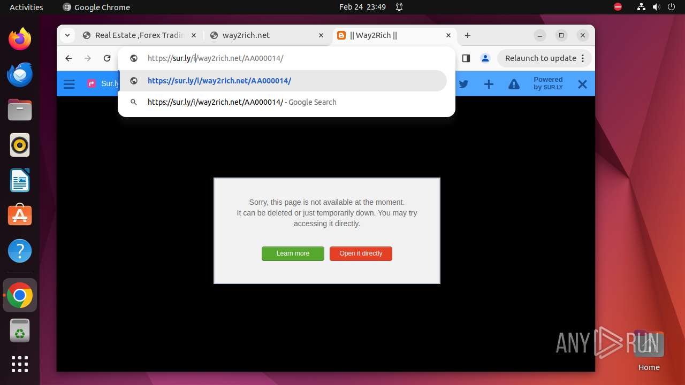Open Rhythmbox music player in dock
The image size is (685, 385).
pyautogui.click(x=20, y=145)
